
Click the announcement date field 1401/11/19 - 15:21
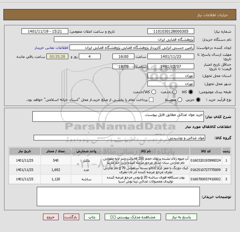point(45,31)
